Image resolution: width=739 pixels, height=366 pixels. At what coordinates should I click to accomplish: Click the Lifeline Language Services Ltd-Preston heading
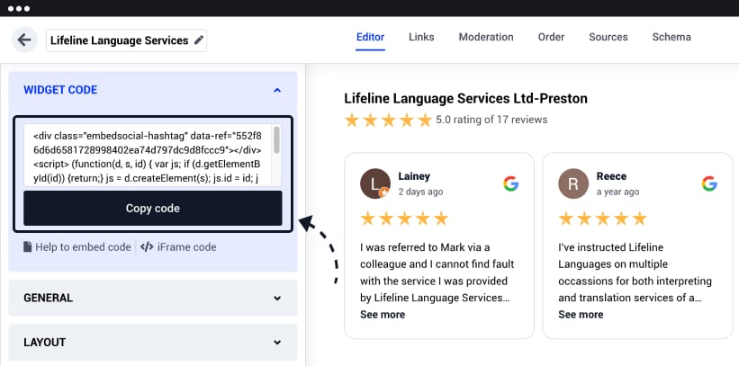point(465,99)
